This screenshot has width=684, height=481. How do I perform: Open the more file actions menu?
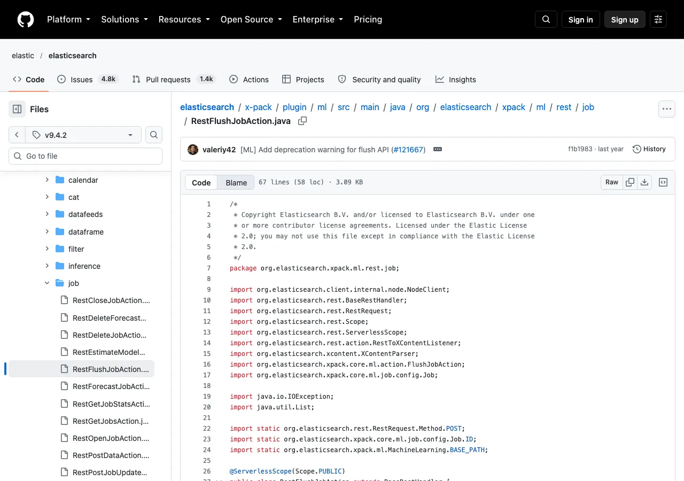(x=667, y=109)
